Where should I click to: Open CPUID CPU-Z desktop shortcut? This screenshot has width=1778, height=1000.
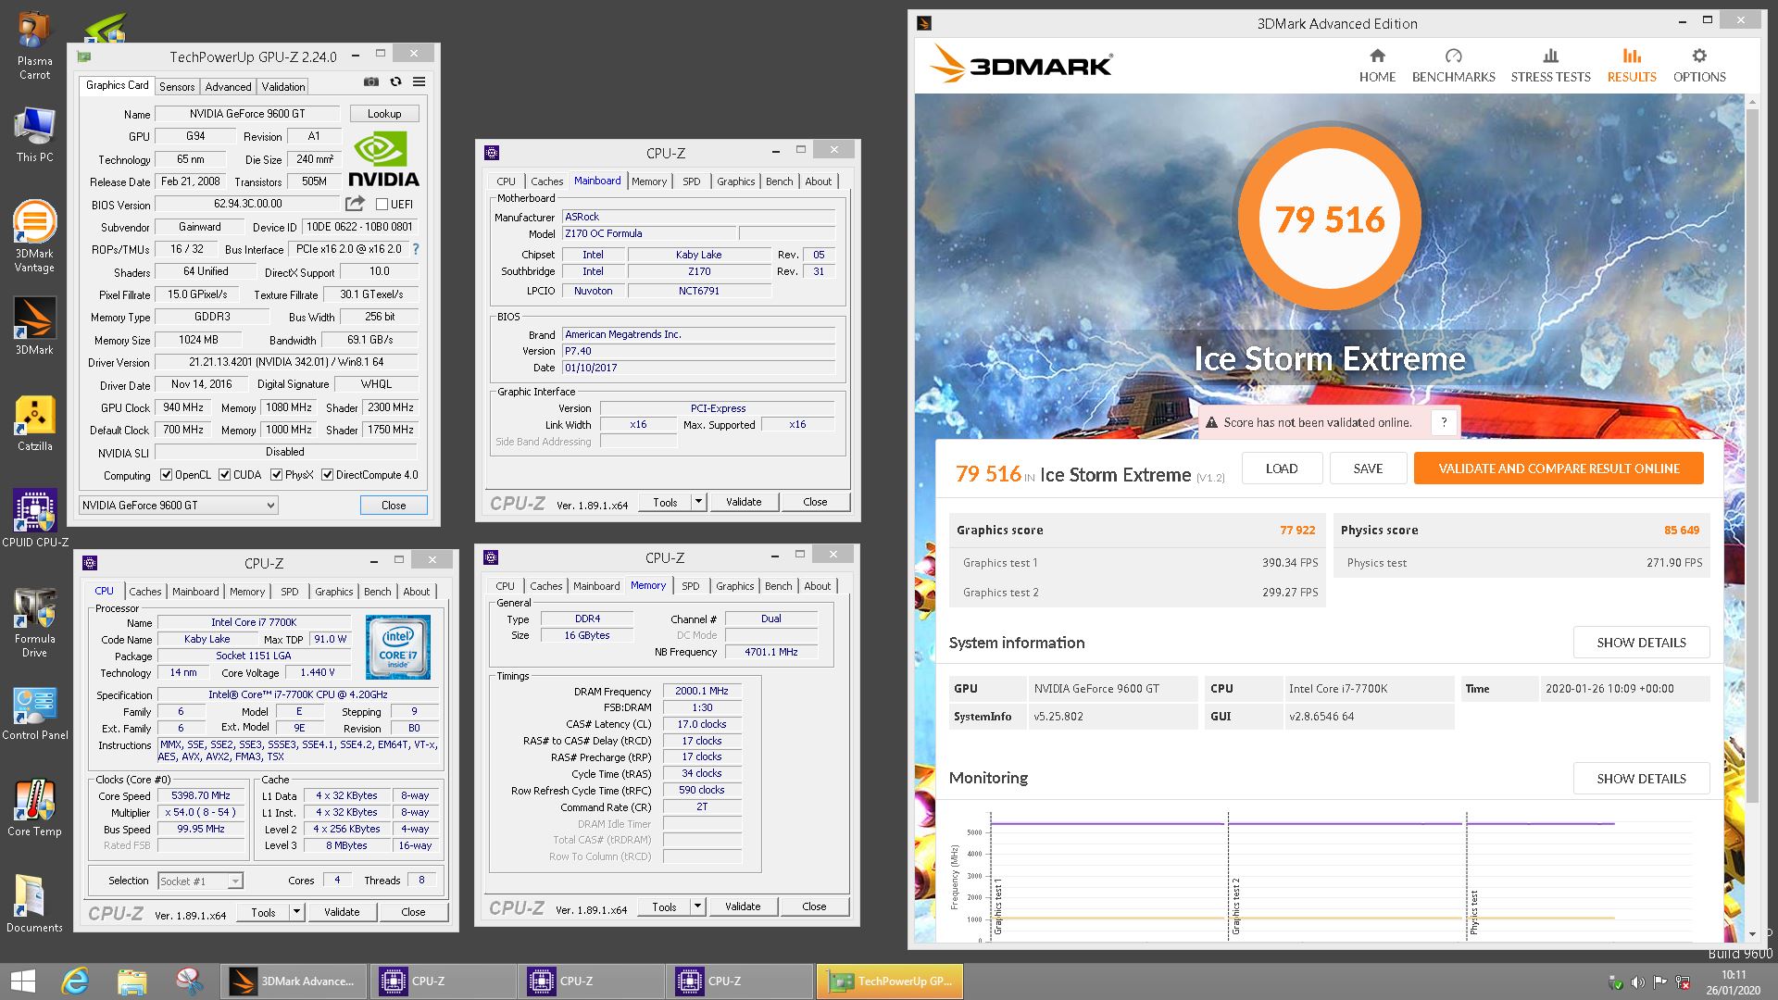click(x=35, y=519)
